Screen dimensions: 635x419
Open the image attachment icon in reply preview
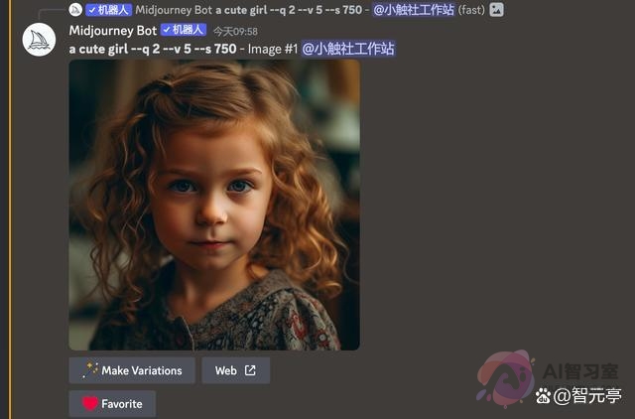coord(496,10)
